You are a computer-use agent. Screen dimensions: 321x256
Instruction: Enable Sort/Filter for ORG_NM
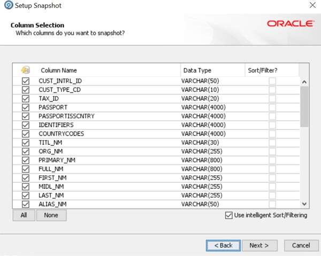(272, 151)
